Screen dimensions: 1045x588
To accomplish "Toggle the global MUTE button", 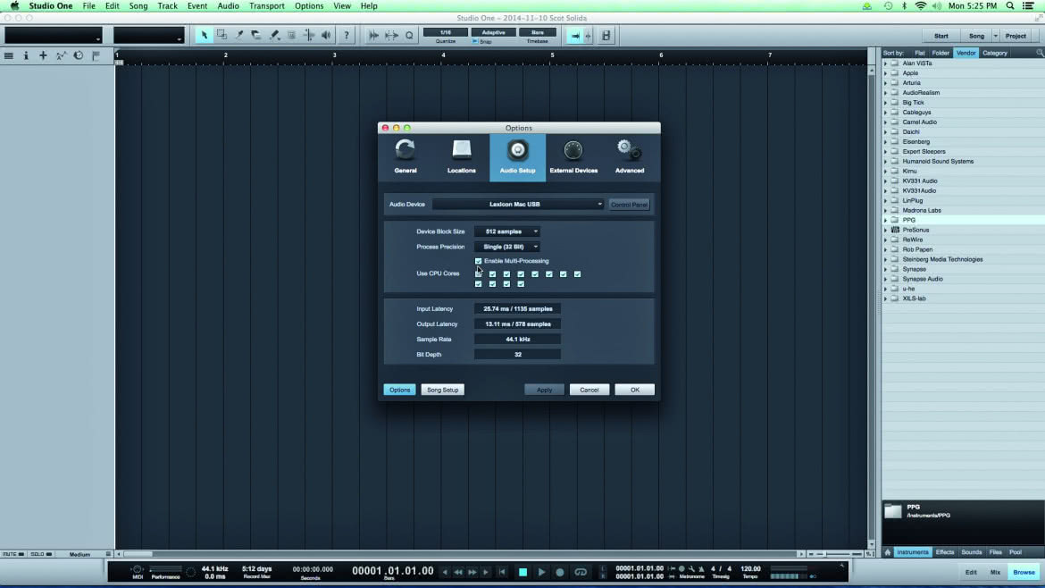I will click(13, 554).
